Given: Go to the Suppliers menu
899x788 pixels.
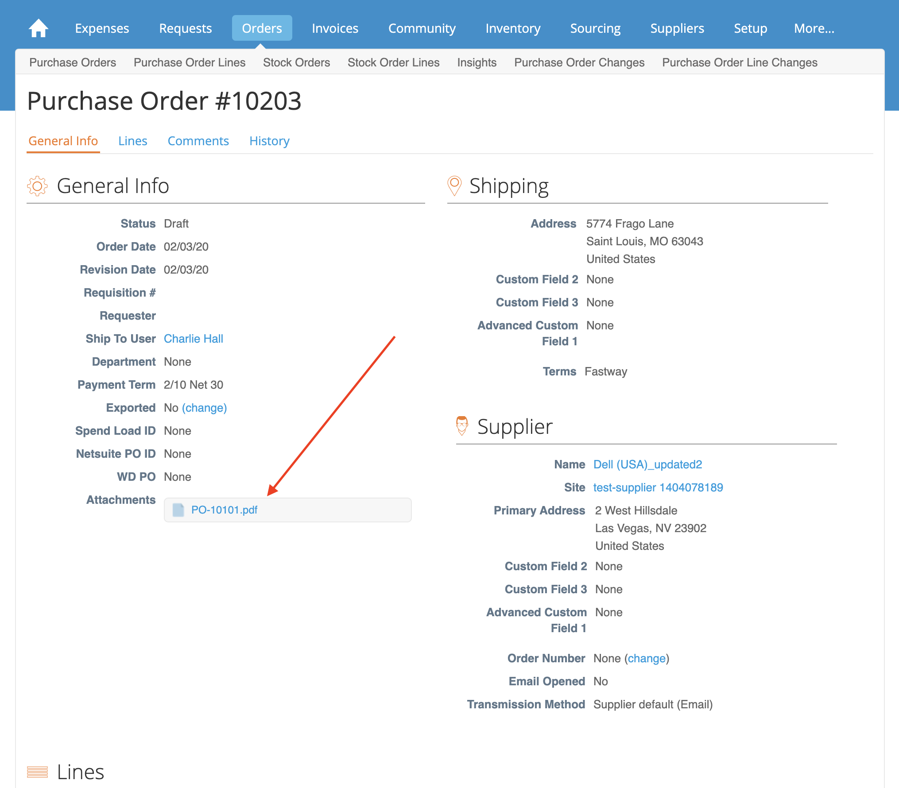Looking at the screenshot, I should 677,28.
